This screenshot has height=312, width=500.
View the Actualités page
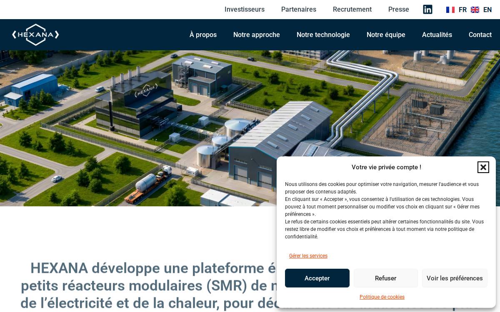[437, 35]
